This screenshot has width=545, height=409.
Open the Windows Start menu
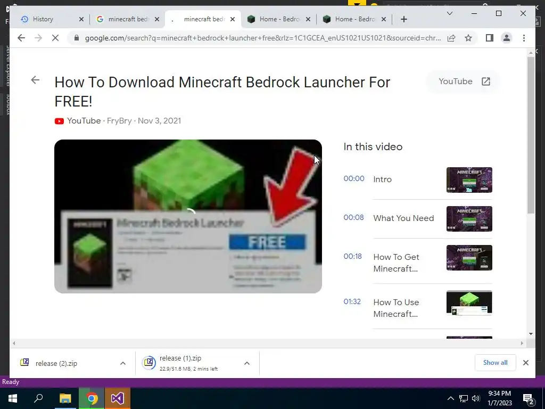[13, 398]
